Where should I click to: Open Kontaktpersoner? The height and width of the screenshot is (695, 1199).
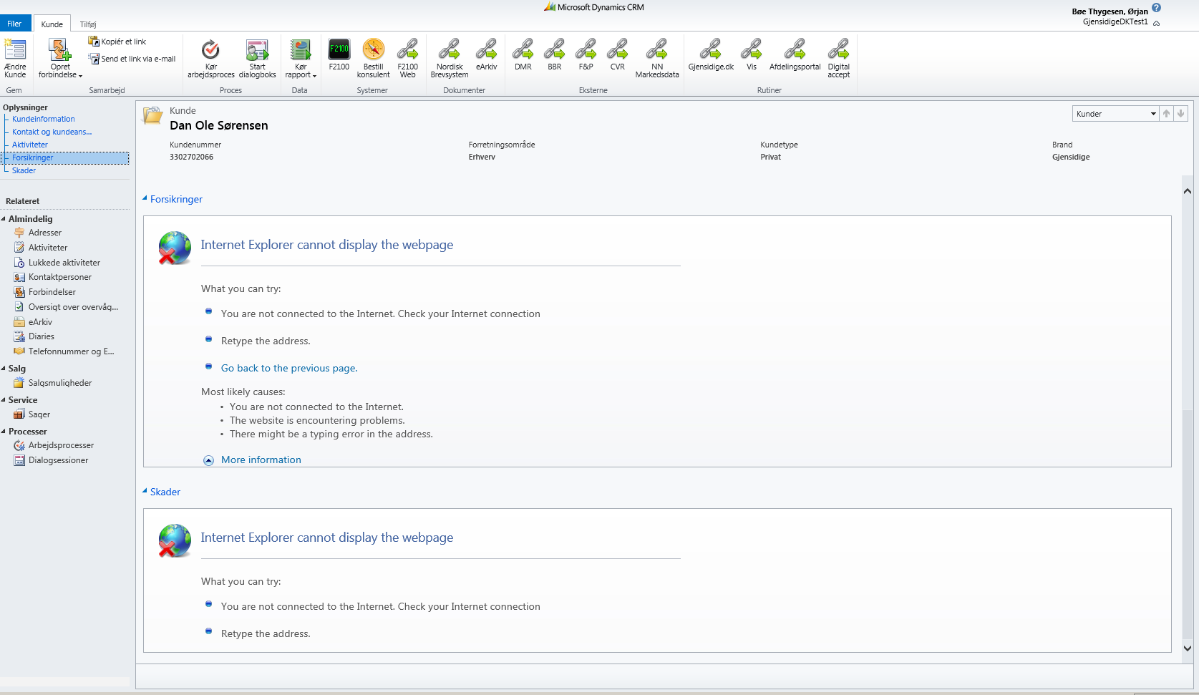point(59,277)
